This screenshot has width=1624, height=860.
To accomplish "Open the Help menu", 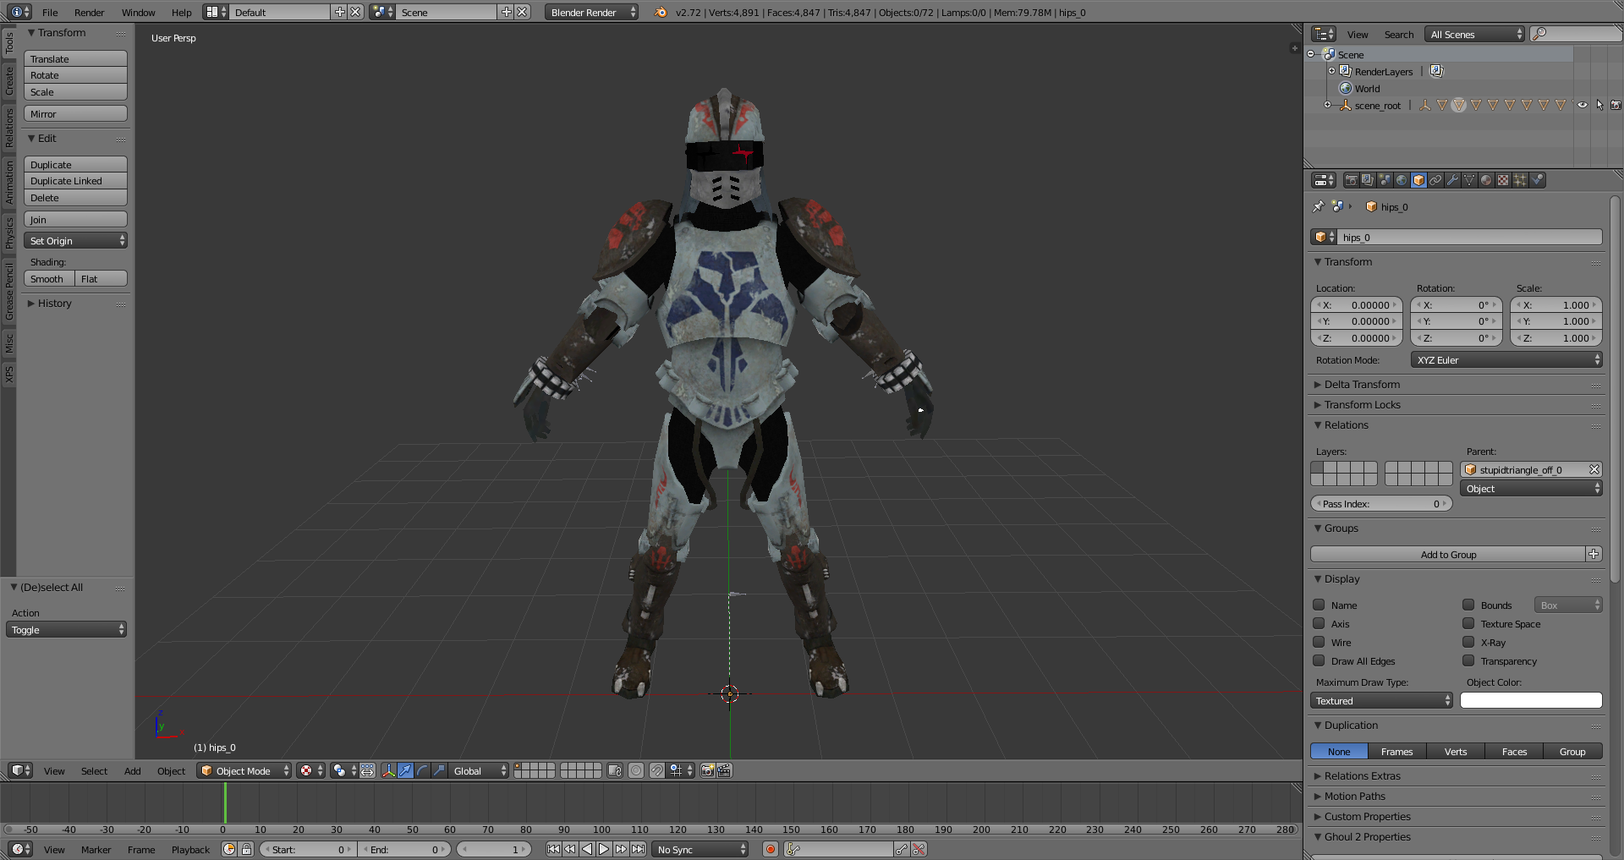I will (x=181, y=12).
